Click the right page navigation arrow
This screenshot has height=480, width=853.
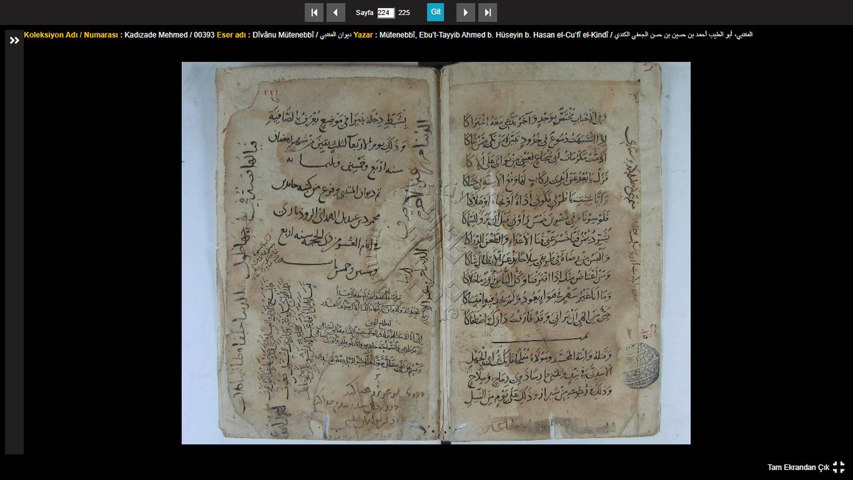click(x=466, y=11)
